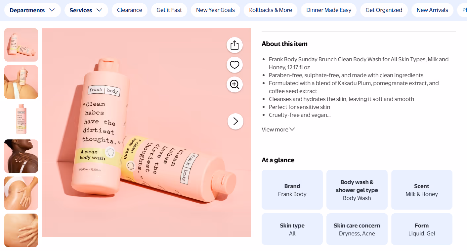The height and width of the screenshot is (251, 467).
Task: Click the next image arrow
Action: click(235, 122)
